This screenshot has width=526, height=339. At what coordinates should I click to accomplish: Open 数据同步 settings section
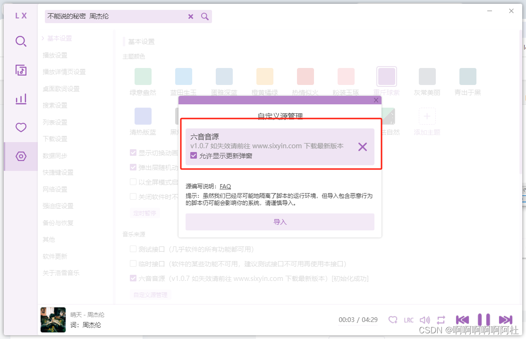click(x=55, y=156)
